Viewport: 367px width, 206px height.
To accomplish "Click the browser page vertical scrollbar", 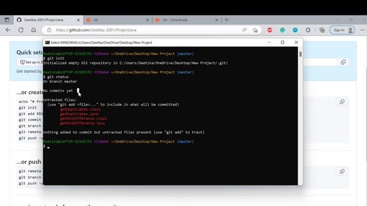I will point(366,114).
